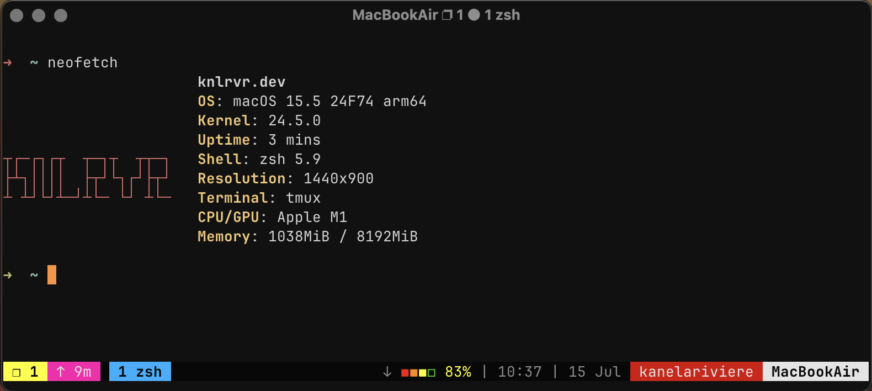The height and width of the screenshot is (391, 872).
Task: Select the MacBookAir title in the window bar
Action: pyautogui.click(x=395, y=15)
